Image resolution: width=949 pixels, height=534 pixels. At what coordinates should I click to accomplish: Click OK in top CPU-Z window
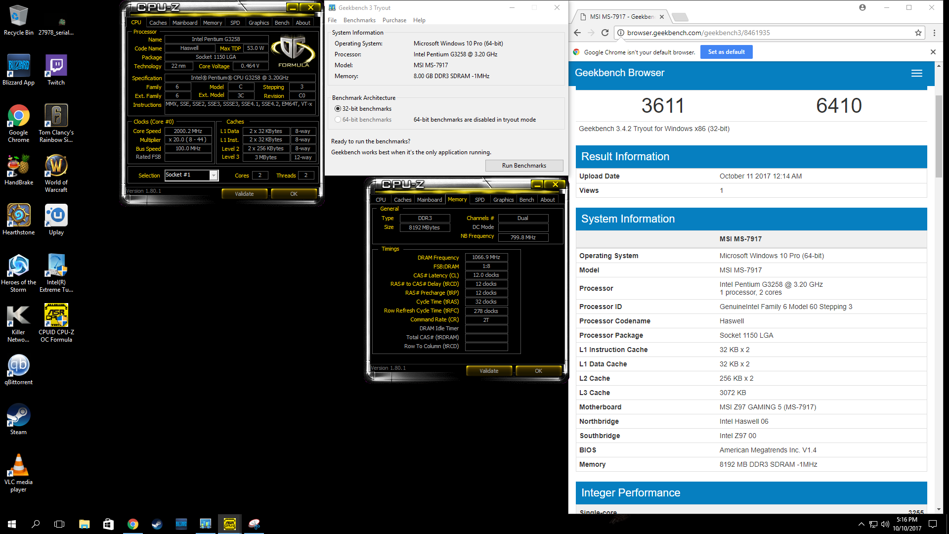click(x=294, y=194)
